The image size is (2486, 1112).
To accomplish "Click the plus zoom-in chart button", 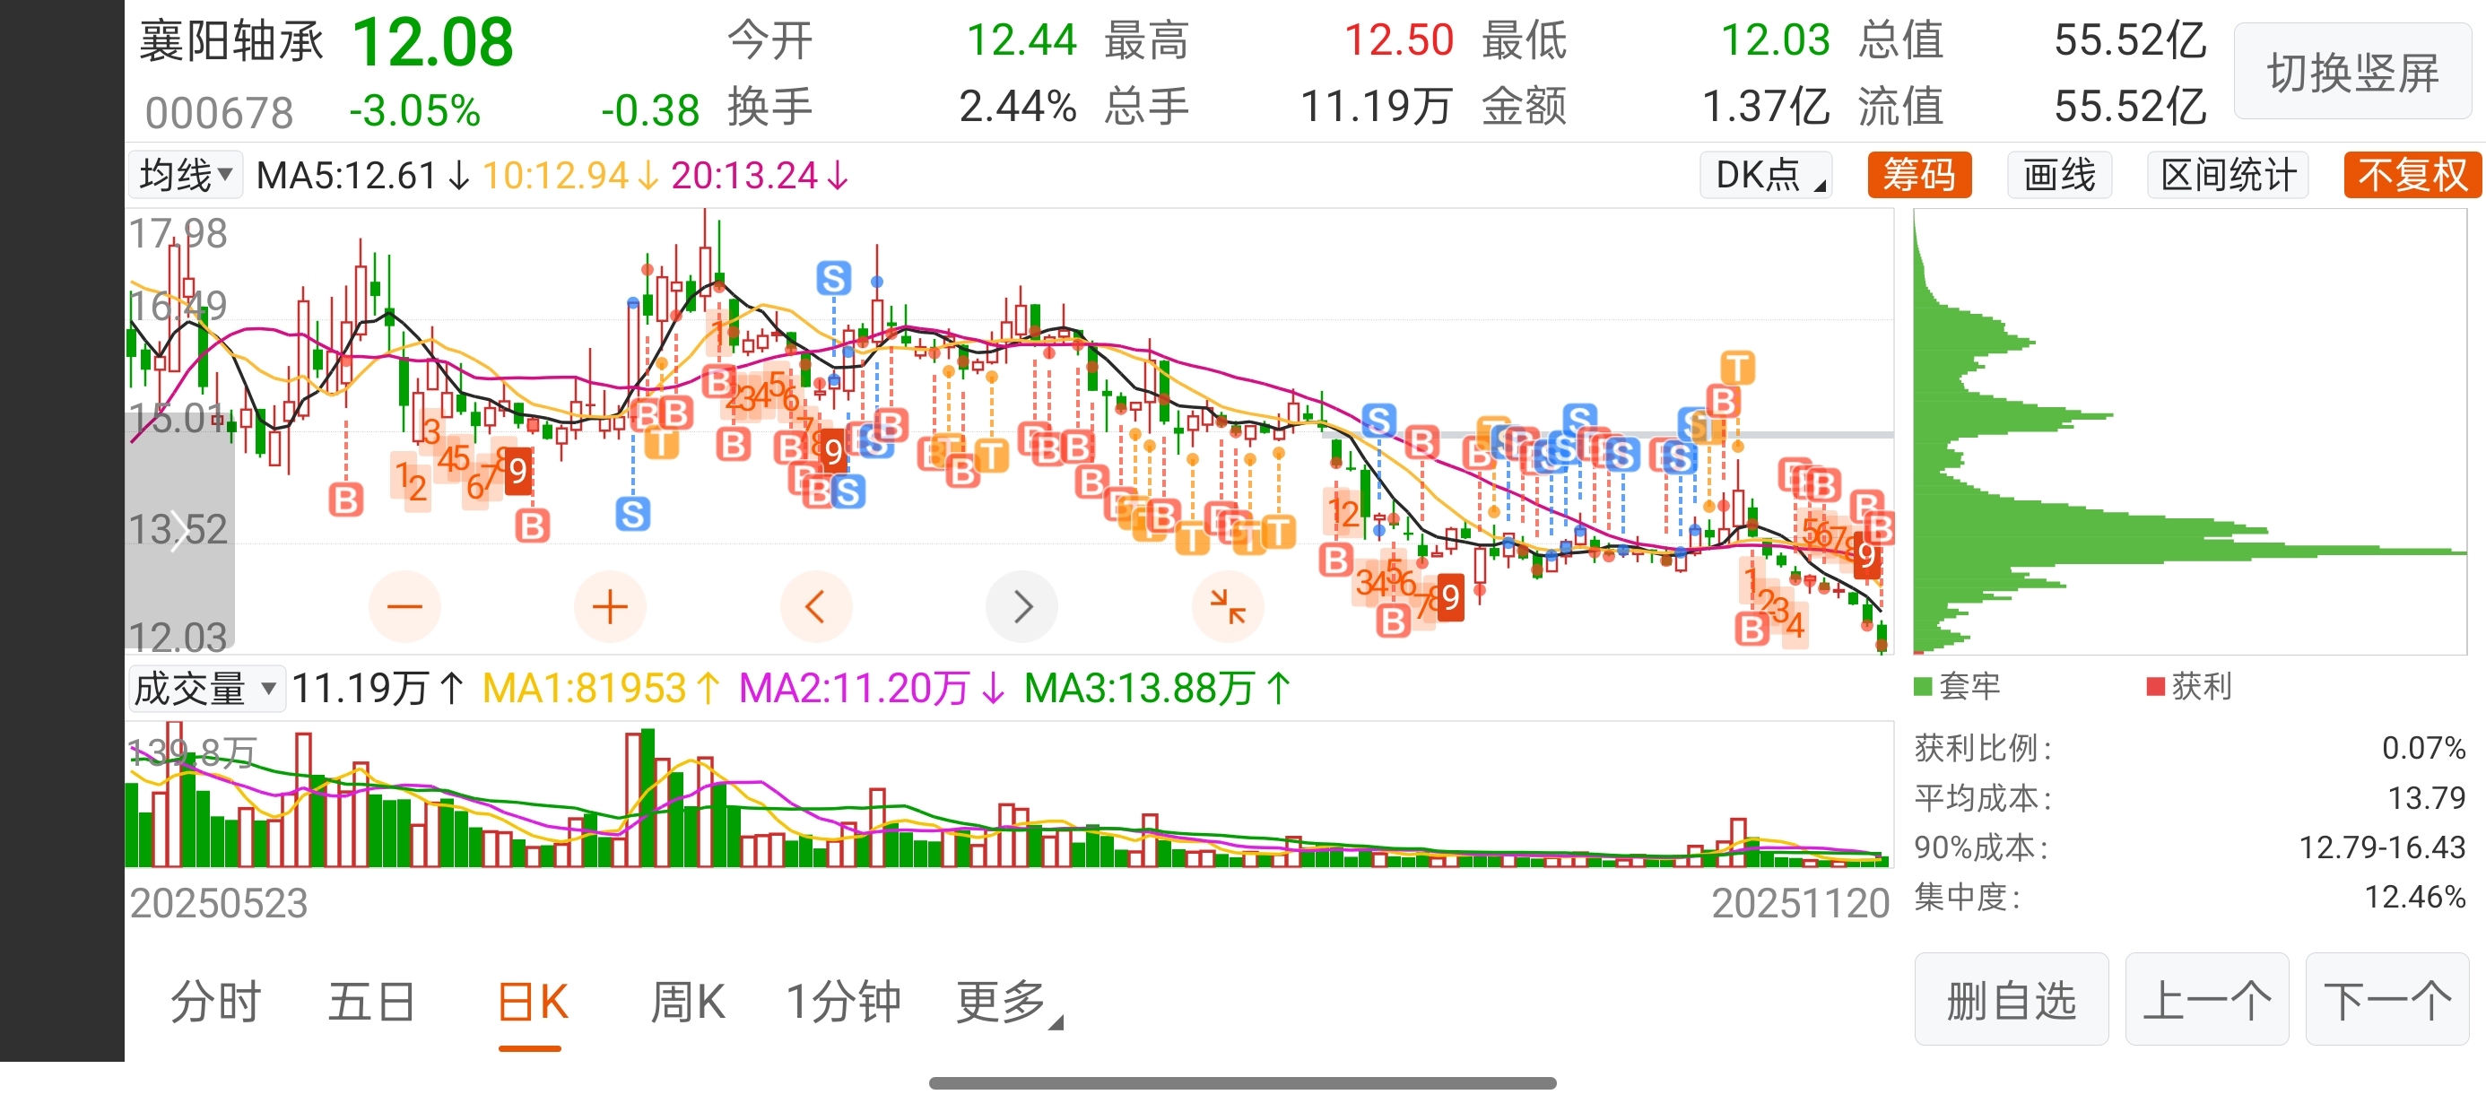I will (609, 606).
